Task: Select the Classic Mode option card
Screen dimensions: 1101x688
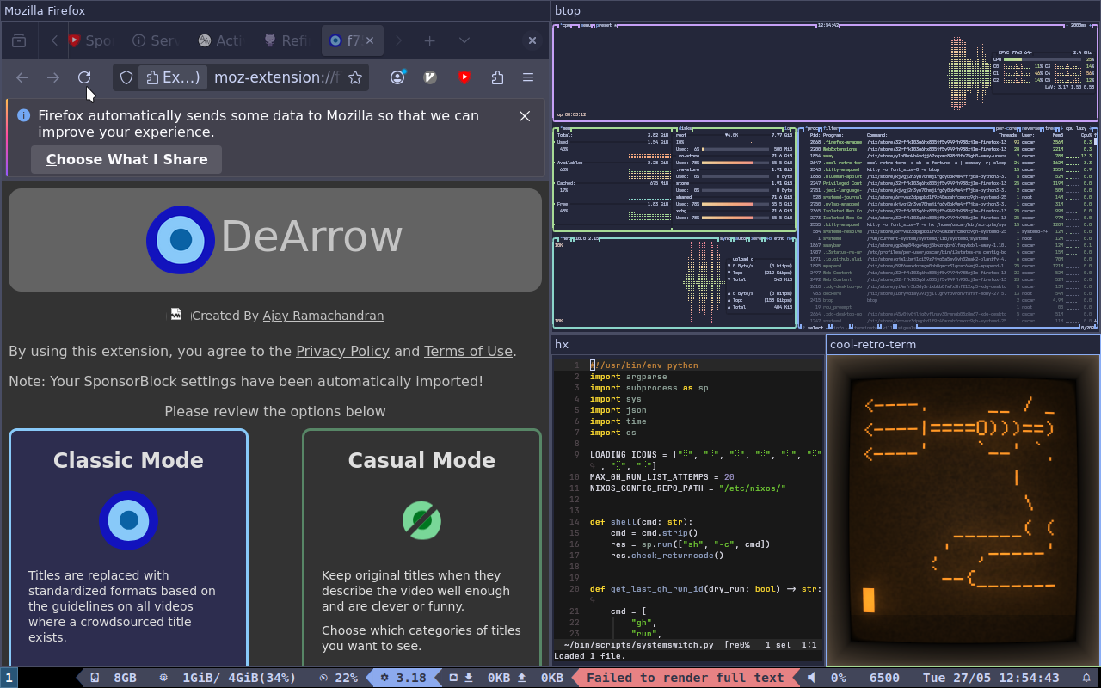Action: 128,548
